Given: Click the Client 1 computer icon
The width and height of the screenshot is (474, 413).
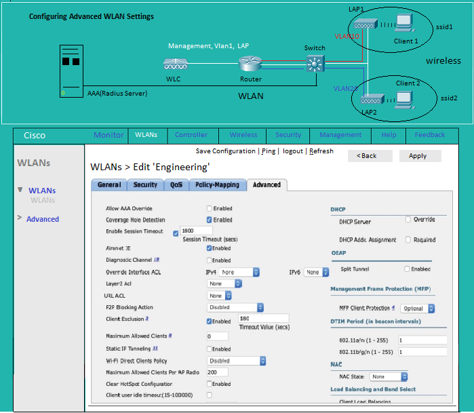Looking at the screenshot, I should tap(406, 24).
